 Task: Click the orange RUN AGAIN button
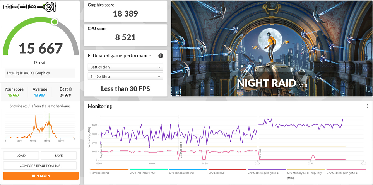(x=41, y=176)
